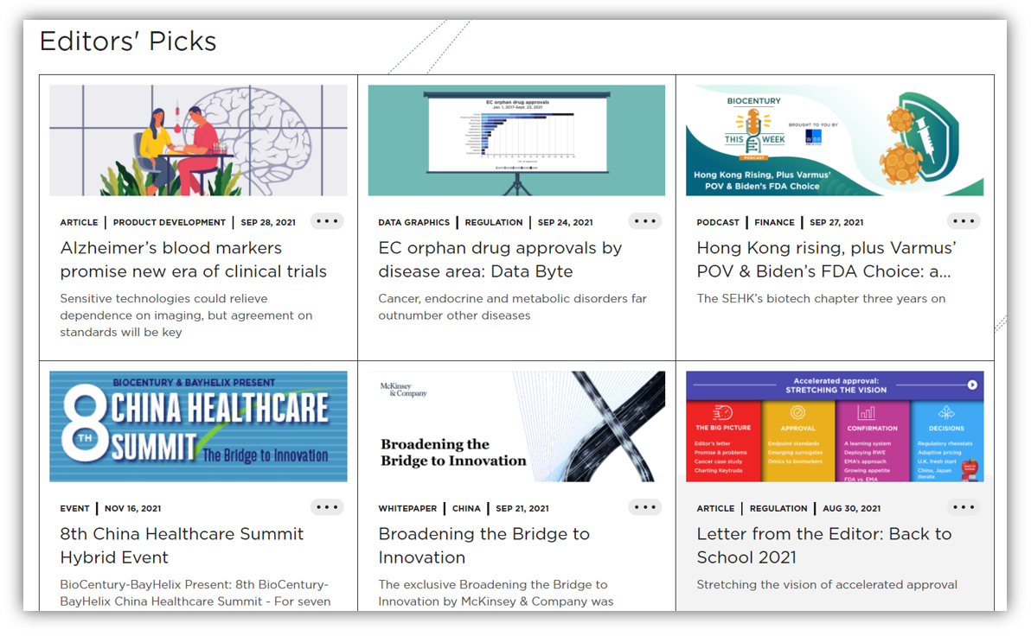Open article 'Alzheimer's blood markers promise new era'

194,259
